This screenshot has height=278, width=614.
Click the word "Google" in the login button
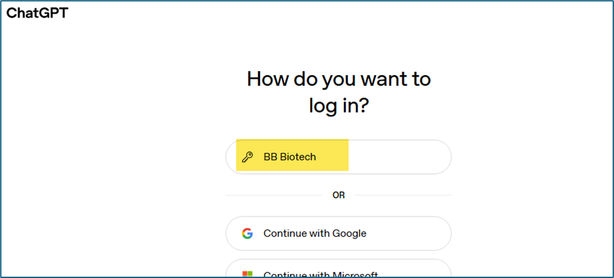point(349,233)
